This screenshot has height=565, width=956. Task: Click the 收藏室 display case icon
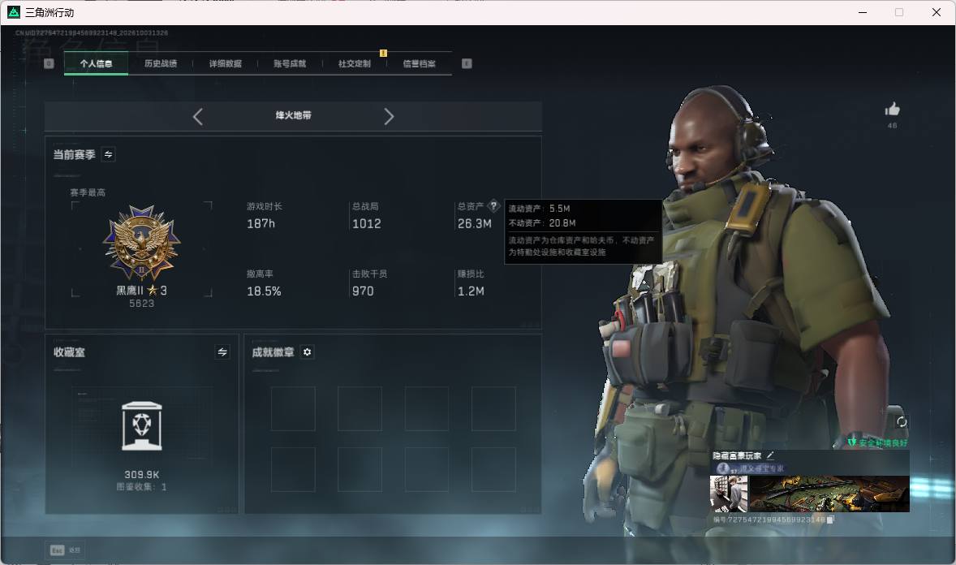click(142, 426)
